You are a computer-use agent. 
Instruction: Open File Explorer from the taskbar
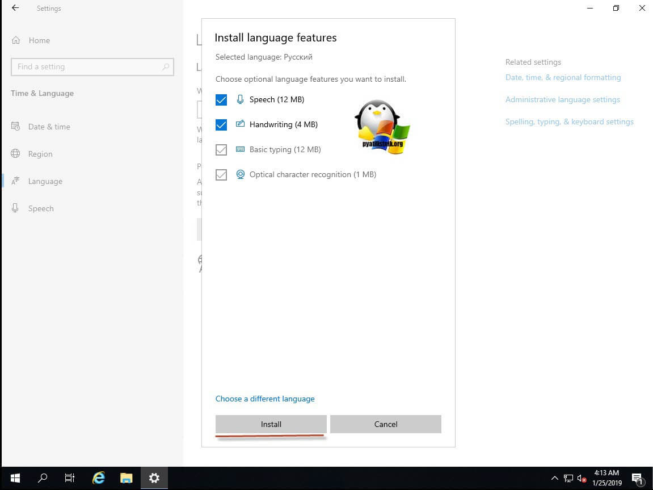(x=126, y=478)
